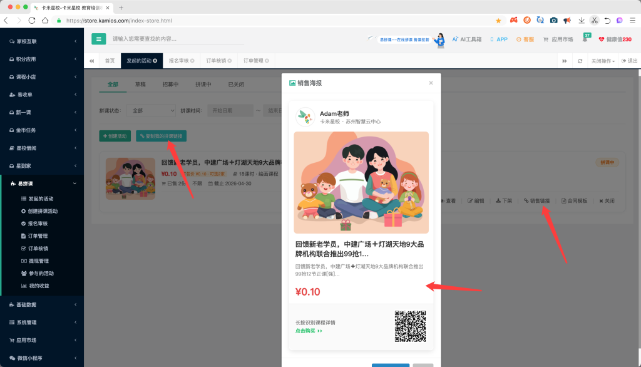This screenshot has width=641, height=367.
Task: Open 我的收益 in the sidebar
Action: tap(35, 286)
